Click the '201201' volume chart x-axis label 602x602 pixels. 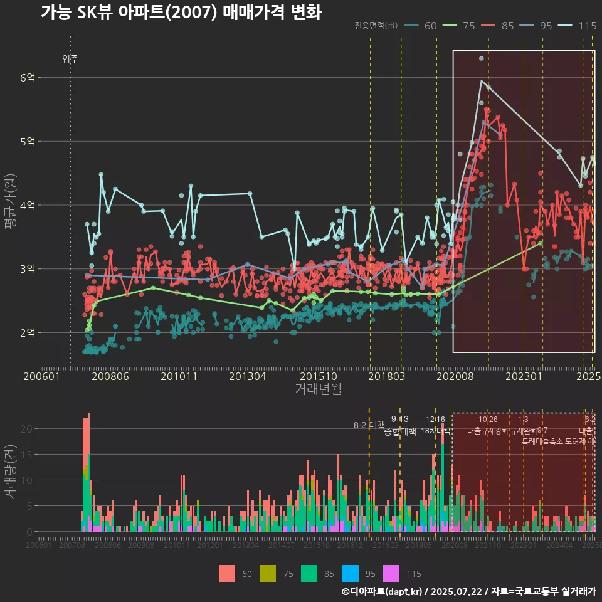pyautogui.click(x=209, y=545)
